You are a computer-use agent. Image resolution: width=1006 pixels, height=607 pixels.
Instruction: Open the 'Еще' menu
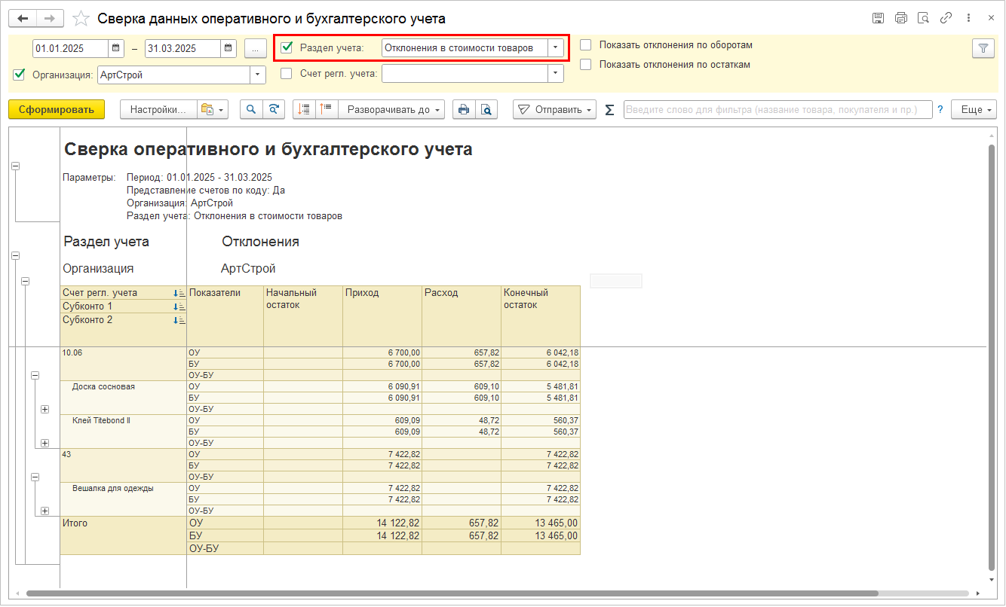[x=974, y=110]
